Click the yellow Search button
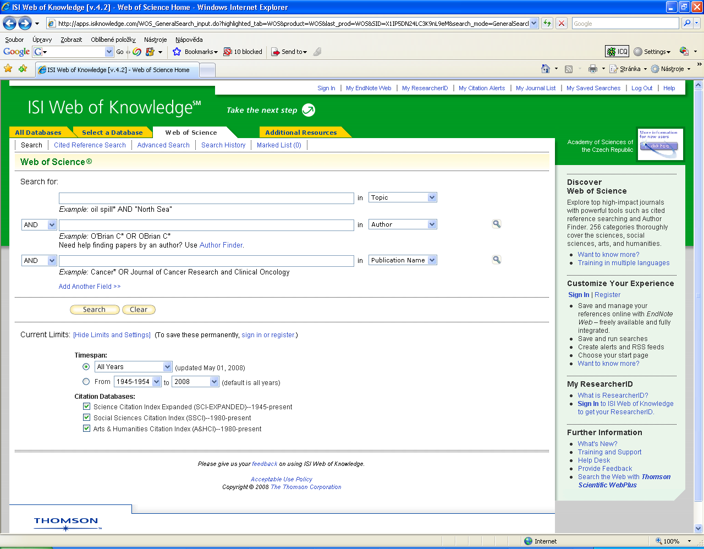 pyautogui.click(x=95, y=310)
